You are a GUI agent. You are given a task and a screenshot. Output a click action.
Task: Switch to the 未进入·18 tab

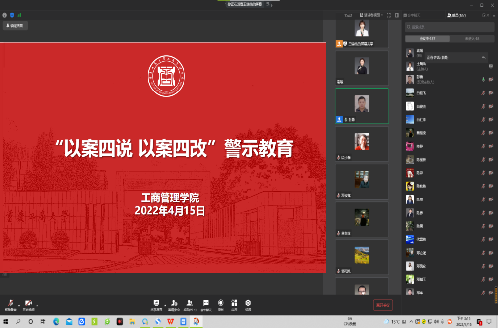[x=472, y=38]
